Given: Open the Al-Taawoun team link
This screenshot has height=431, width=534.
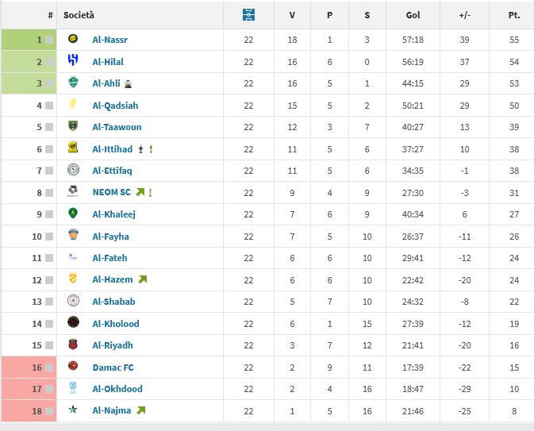Looking at the screenshot, I should point(117,127).
